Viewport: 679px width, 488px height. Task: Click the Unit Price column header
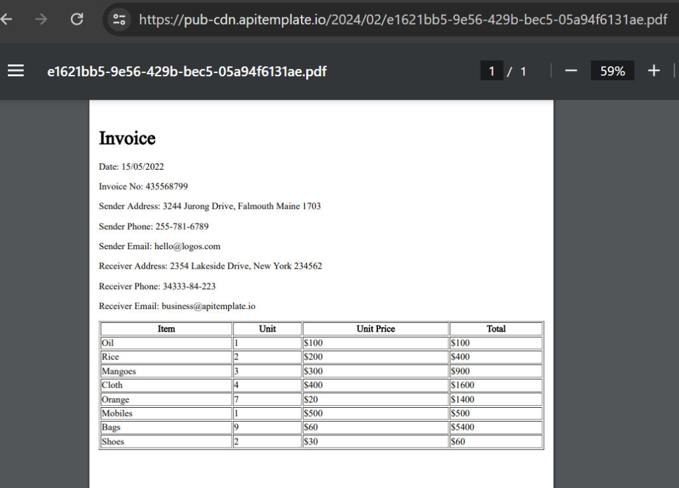(x=375, y=329)
